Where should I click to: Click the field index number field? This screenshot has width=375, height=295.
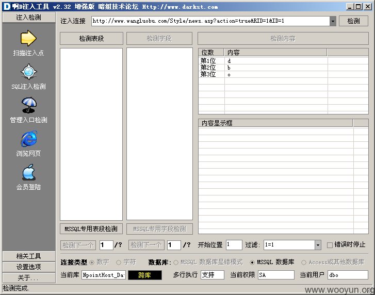(x=174, y=245)
